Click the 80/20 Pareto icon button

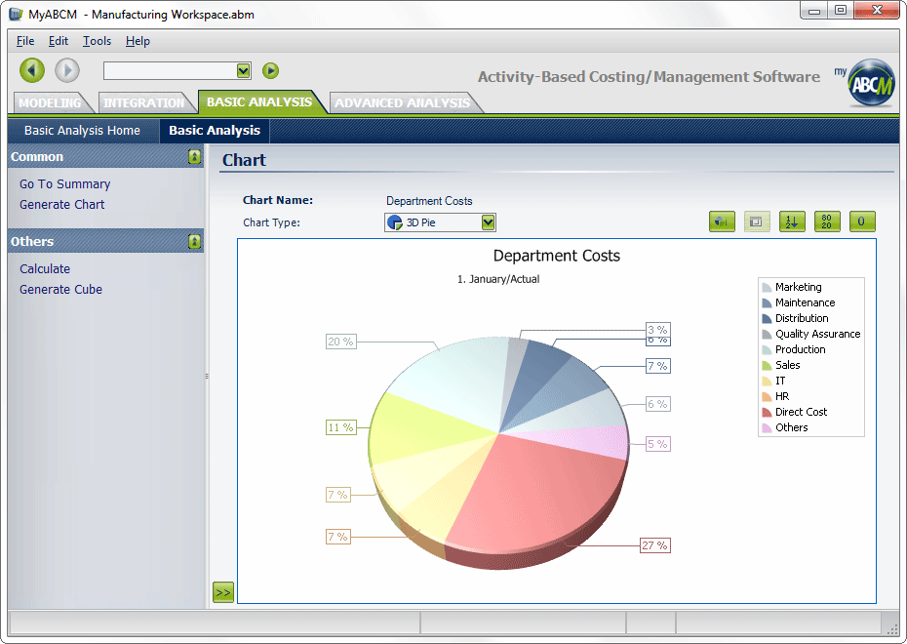coord(826,221)
